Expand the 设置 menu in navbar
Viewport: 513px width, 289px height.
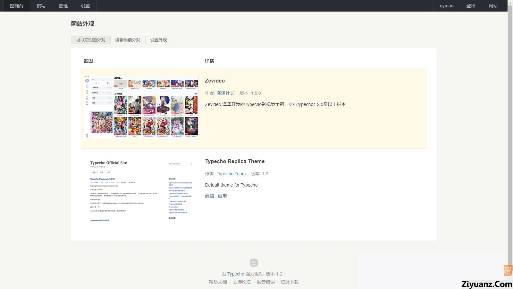pos(85,6)
